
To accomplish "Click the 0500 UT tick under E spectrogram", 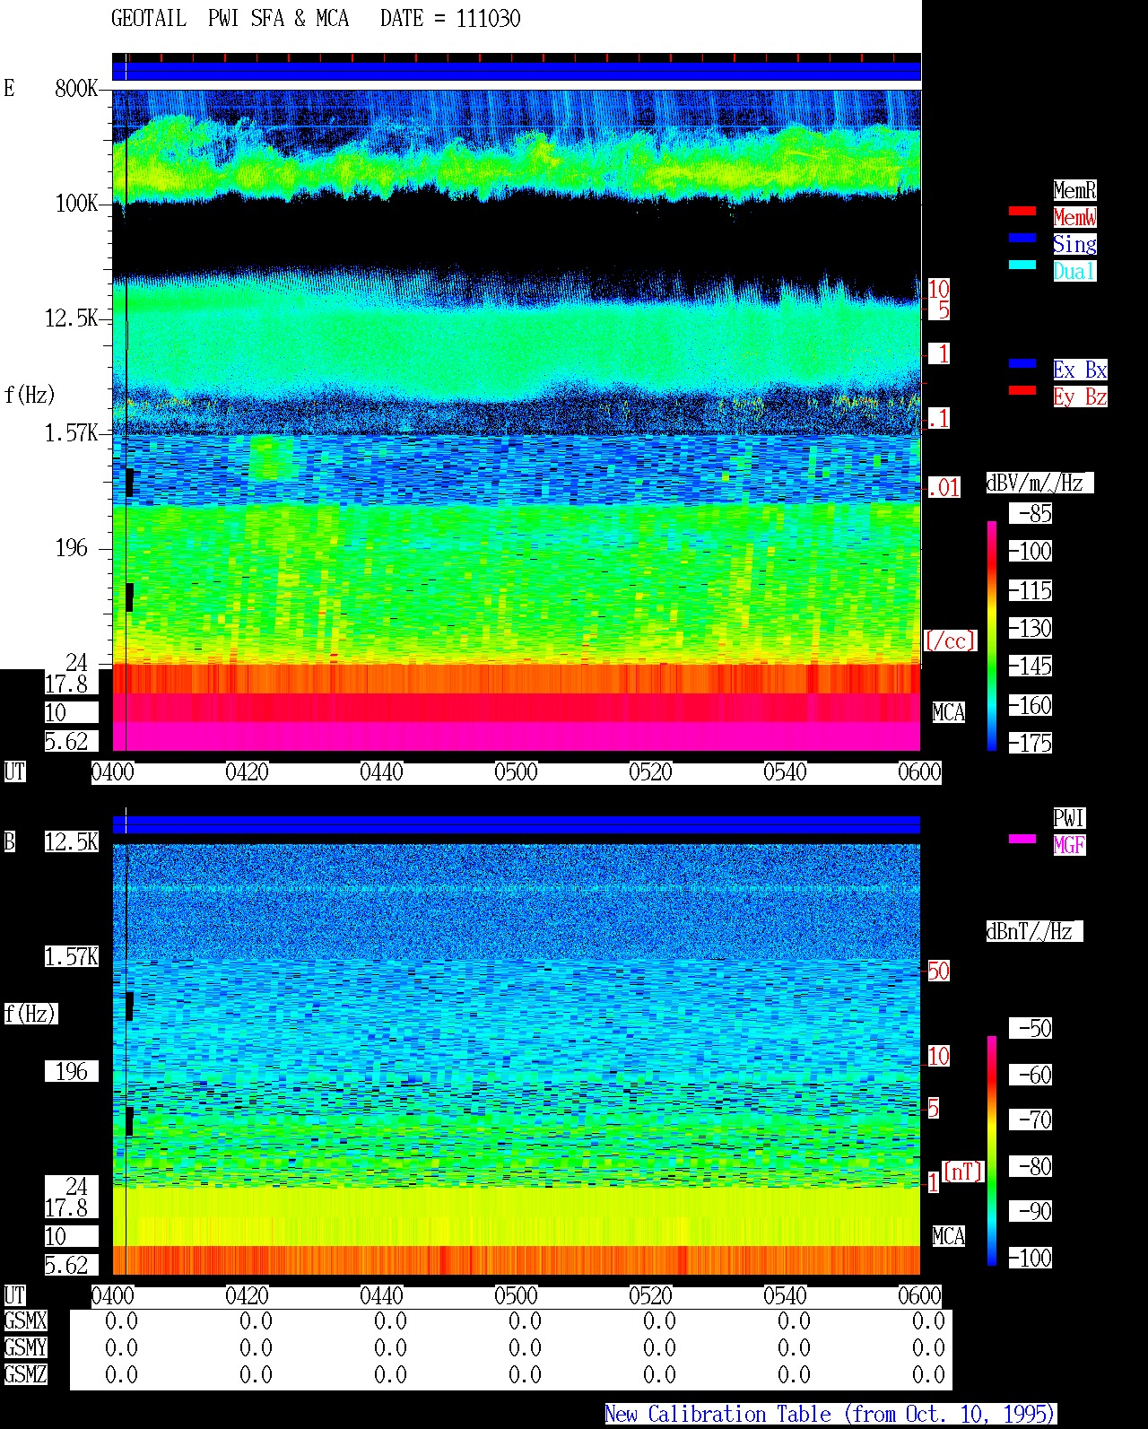I will click(x=517, y=772).
